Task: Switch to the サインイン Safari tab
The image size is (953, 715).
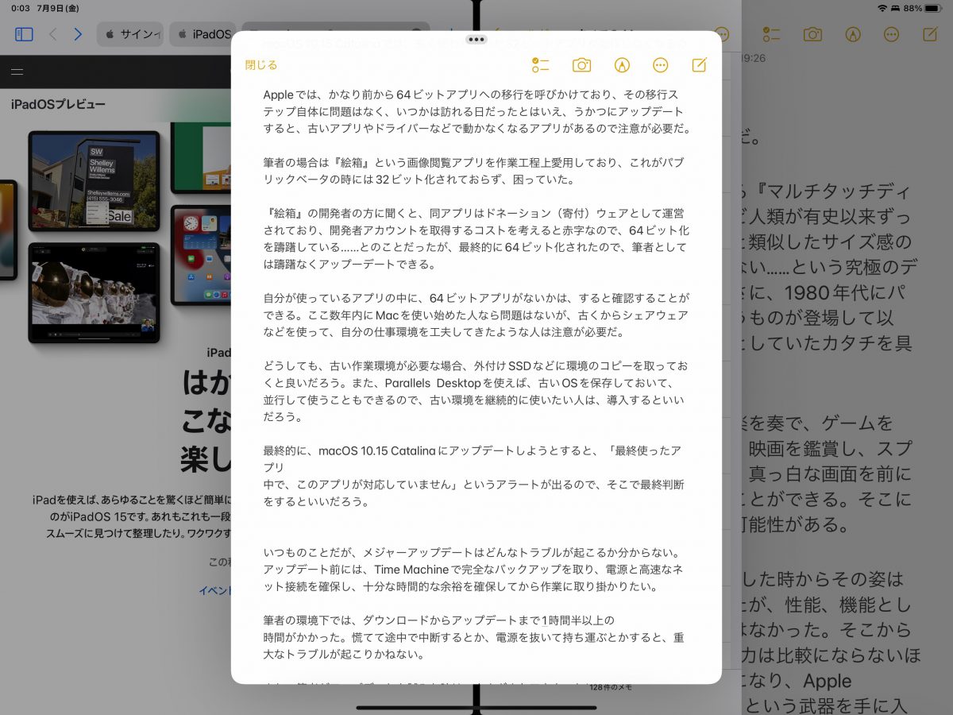Action: point(131,34)
